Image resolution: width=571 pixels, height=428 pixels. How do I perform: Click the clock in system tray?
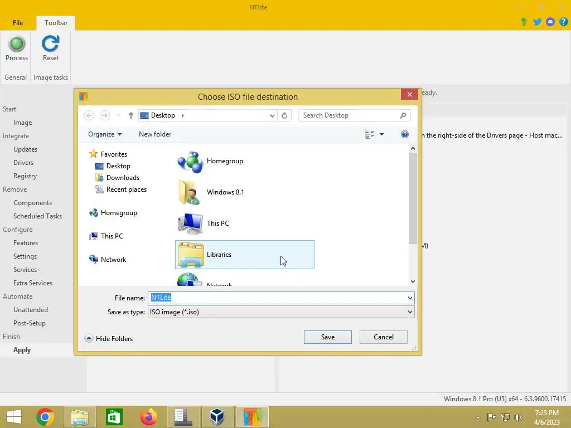(x=547, y=417)
